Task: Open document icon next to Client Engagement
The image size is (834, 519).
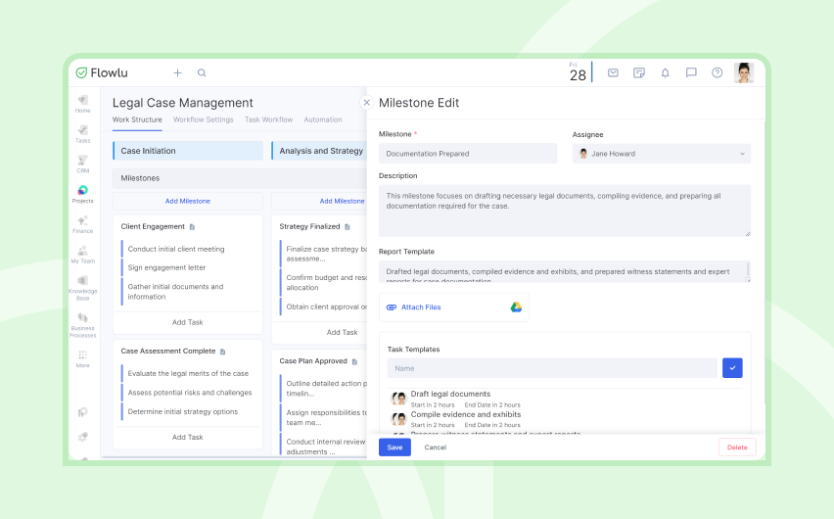Action: [193, 227]
